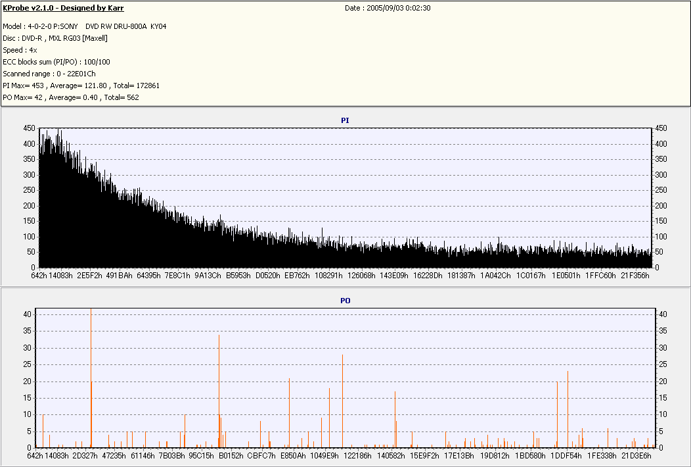Click the 1FFC60h label on PI axis

600,276
